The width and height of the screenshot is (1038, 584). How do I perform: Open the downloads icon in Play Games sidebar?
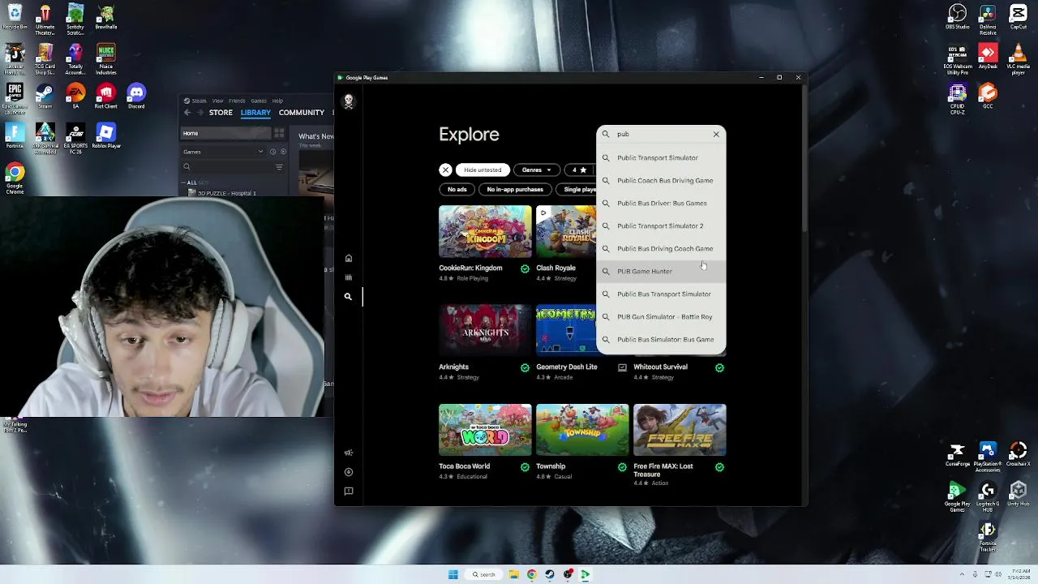click(349, 472)
